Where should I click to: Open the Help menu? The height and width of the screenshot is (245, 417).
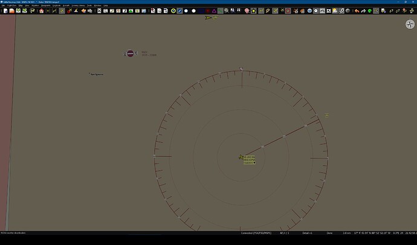106,5
